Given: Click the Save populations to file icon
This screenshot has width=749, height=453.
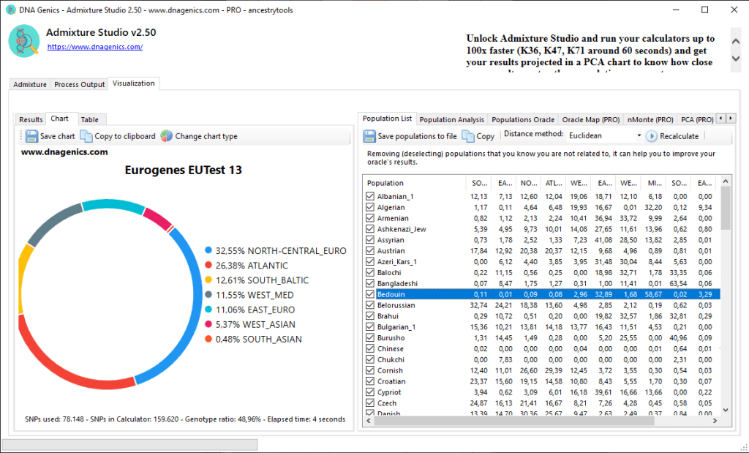Looking at the screenshot, I should click(369, 136).
